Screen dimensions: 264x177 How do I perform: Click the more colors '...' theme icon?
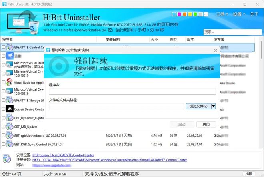tap(206, 14)
